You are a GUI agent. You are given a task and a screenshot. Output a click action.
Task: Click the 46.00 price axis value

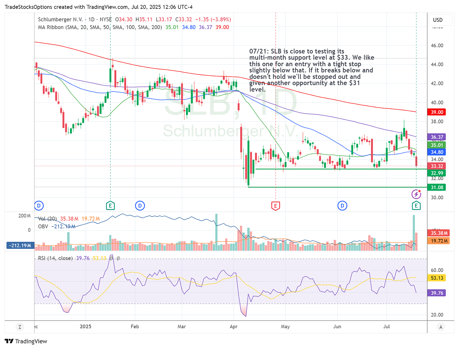[437, 45]
